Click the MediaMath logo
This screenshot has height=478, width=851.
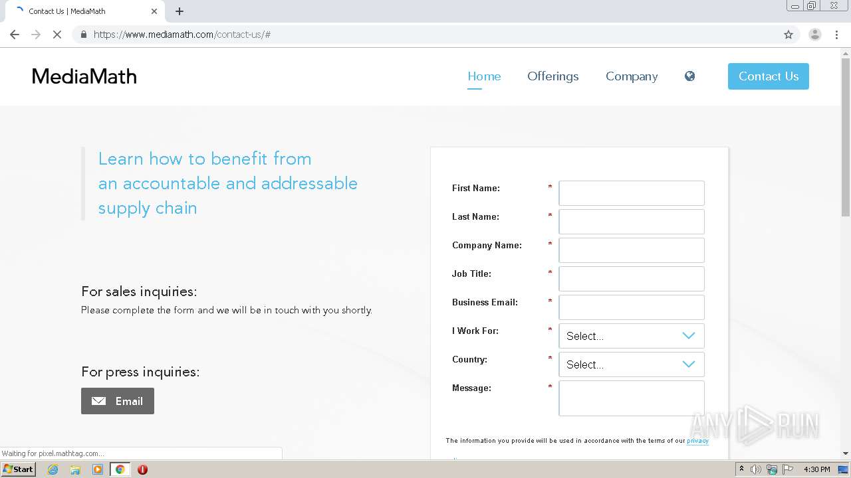tap(84, 76)
